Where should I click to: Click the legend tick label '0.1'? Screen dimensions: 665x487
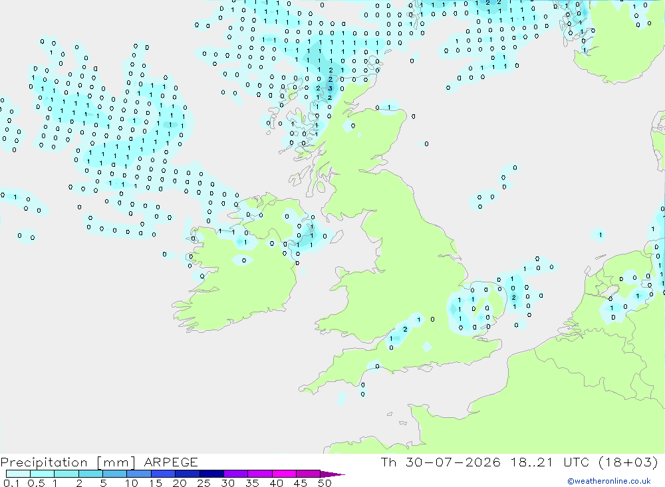click(x=11, y=483)
